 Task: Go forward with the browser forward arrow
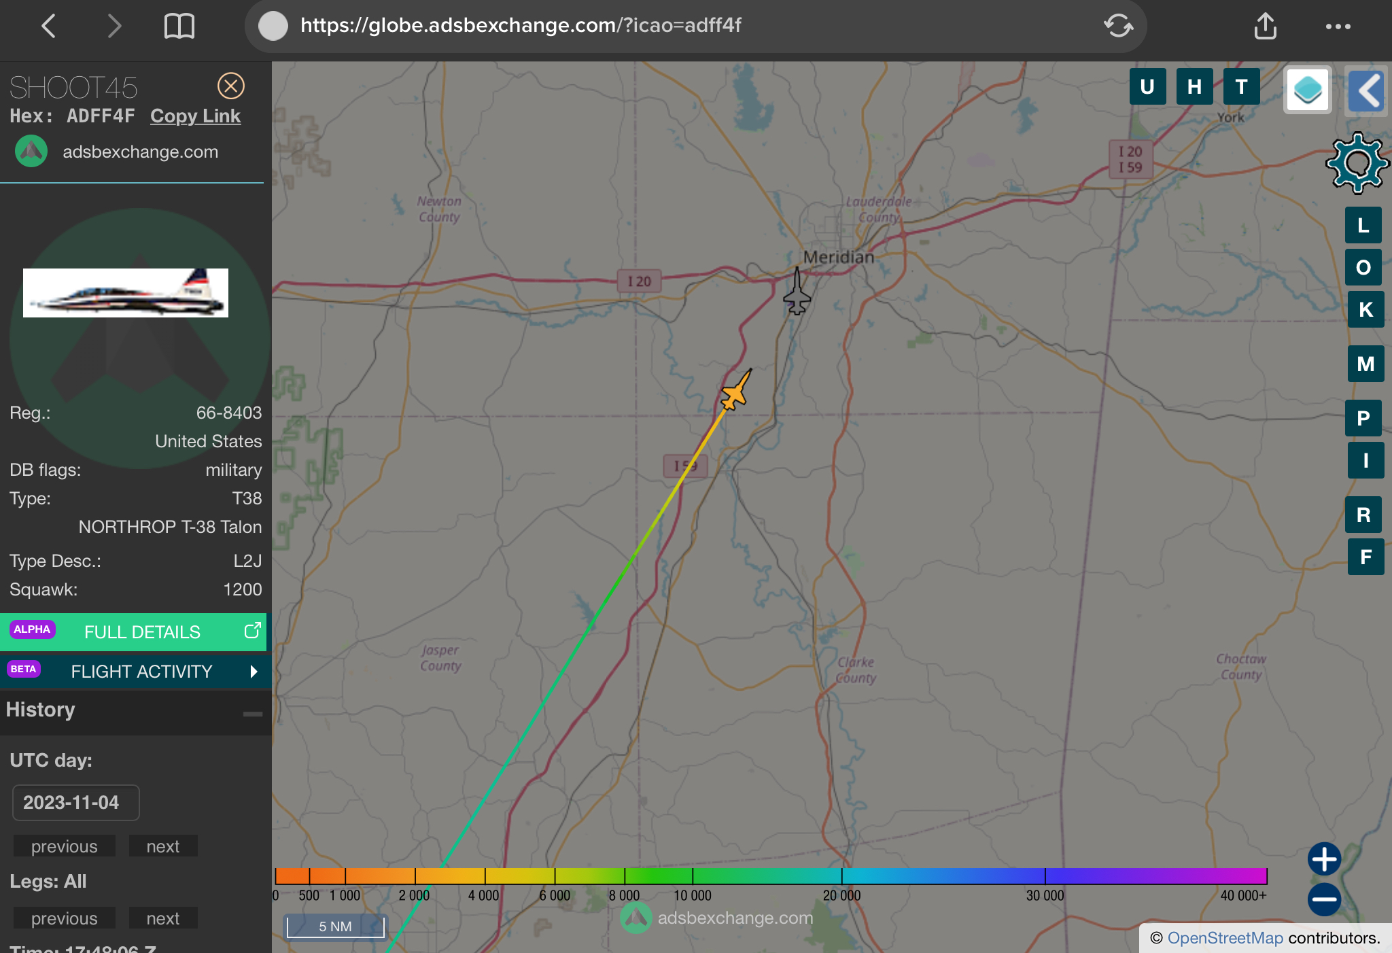(114, 27)
